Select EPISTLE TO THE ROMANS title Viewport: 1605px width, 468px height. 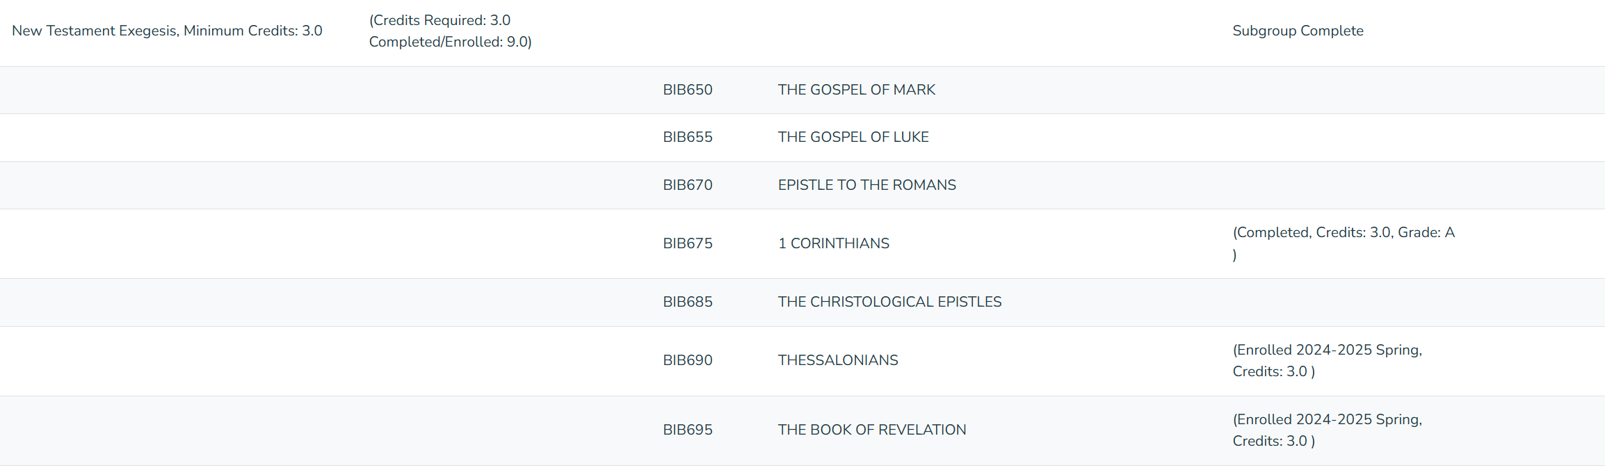click(866, 185)
